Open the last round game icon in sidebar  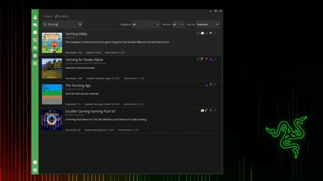point(35,63)
